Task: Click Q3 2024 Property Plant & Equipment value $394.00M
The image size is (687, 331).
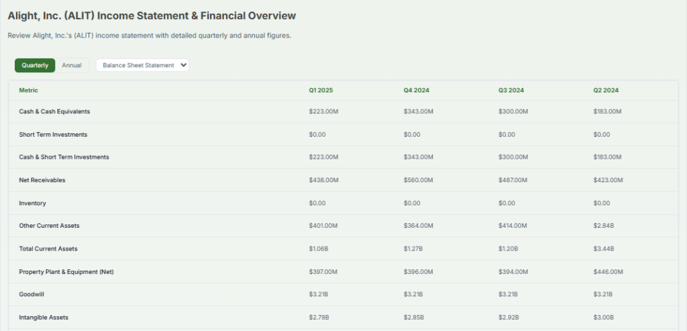Action: tap(513, 271)
